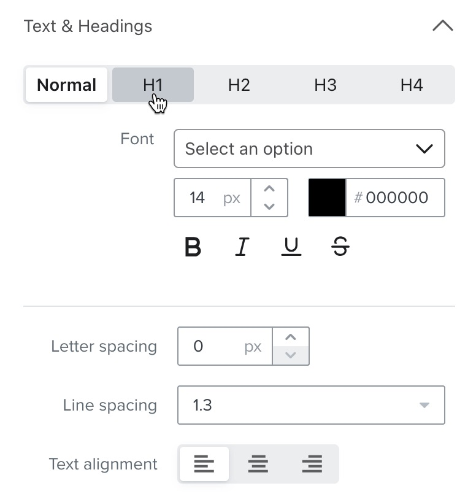Apply Strikethrough formatting
This screenshot has width=476, height=502.
340,247
